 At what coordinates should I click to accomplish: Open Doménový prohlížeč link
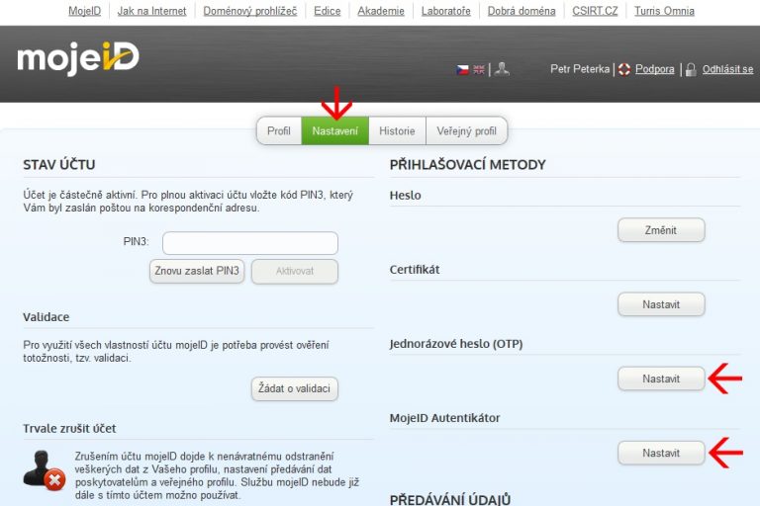pos(250,11)
